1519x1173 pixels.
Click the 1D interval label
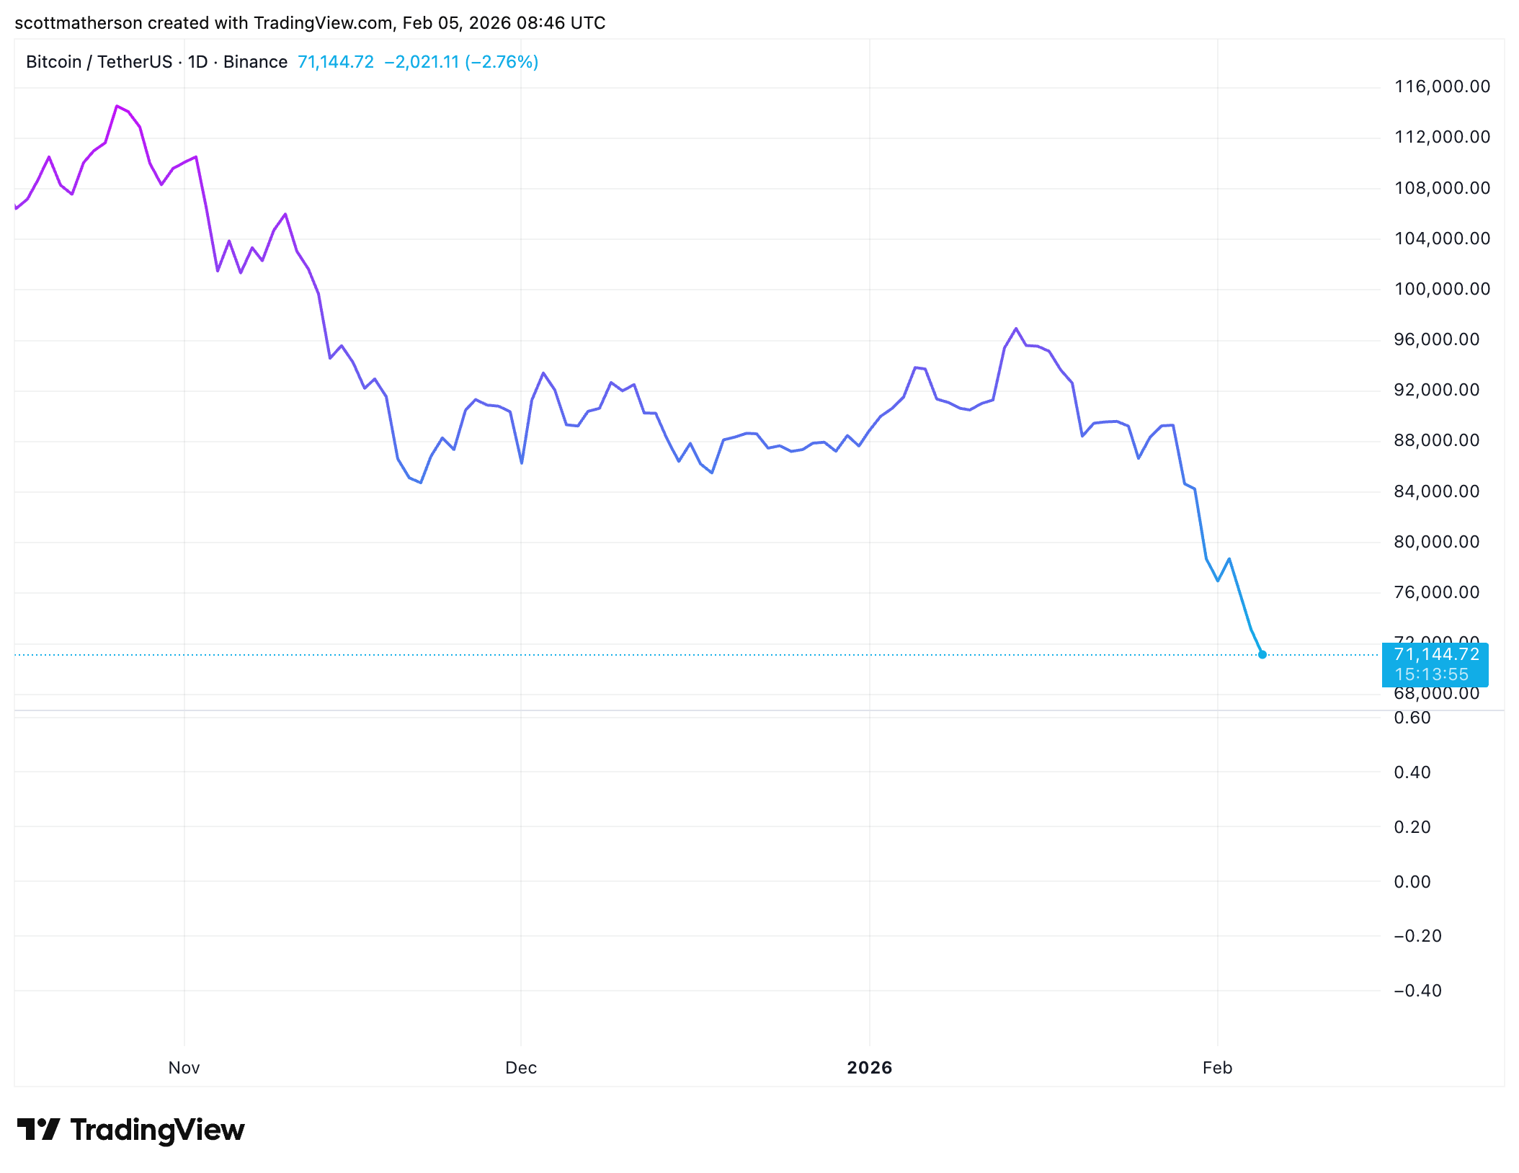click(x=197, y=62)
